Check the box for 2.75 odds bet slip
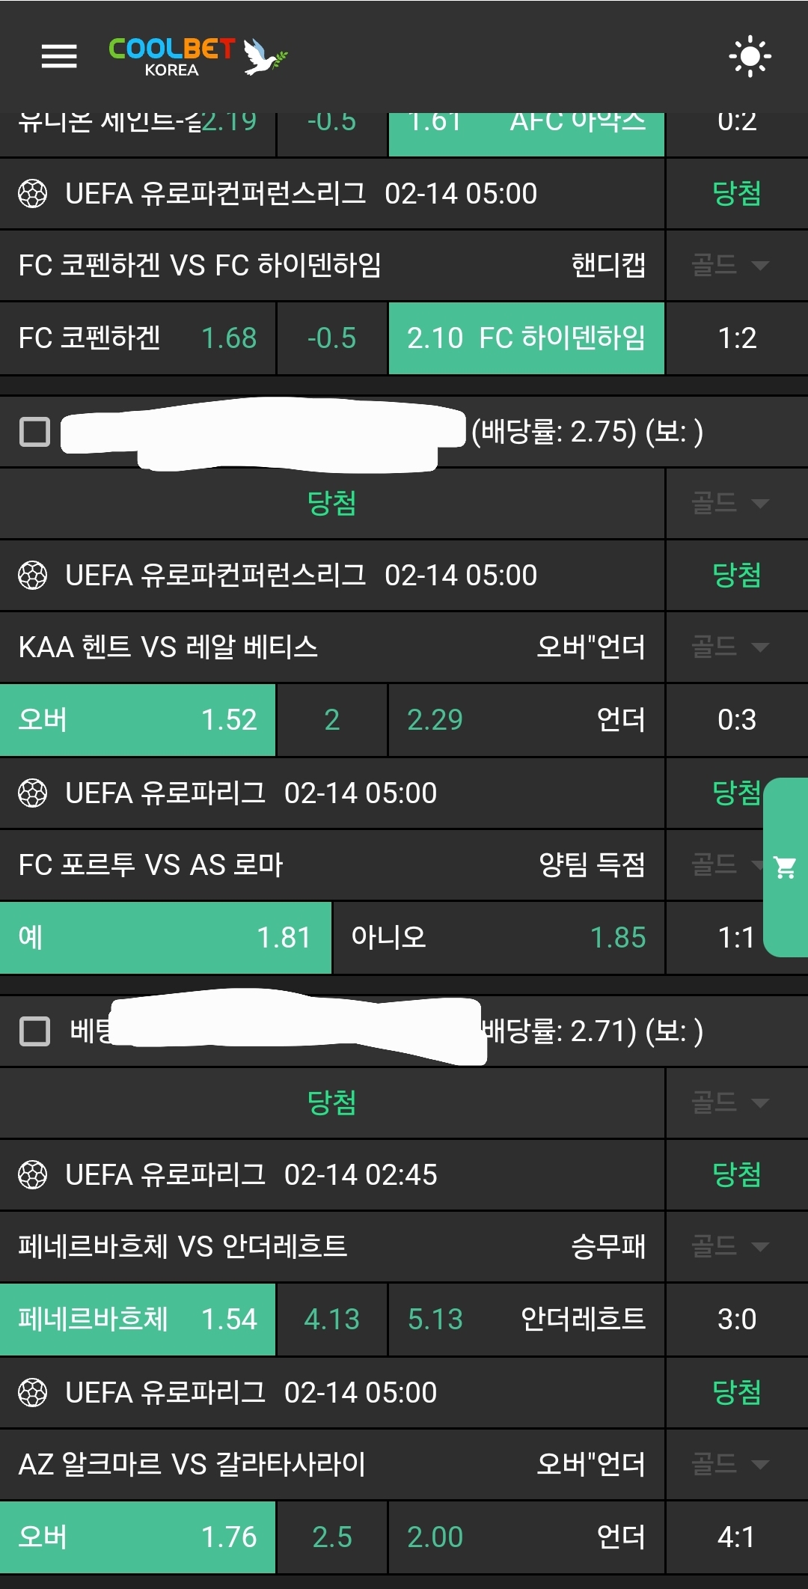Screen dimensions: 808x1589 click(x=34, y=432)
